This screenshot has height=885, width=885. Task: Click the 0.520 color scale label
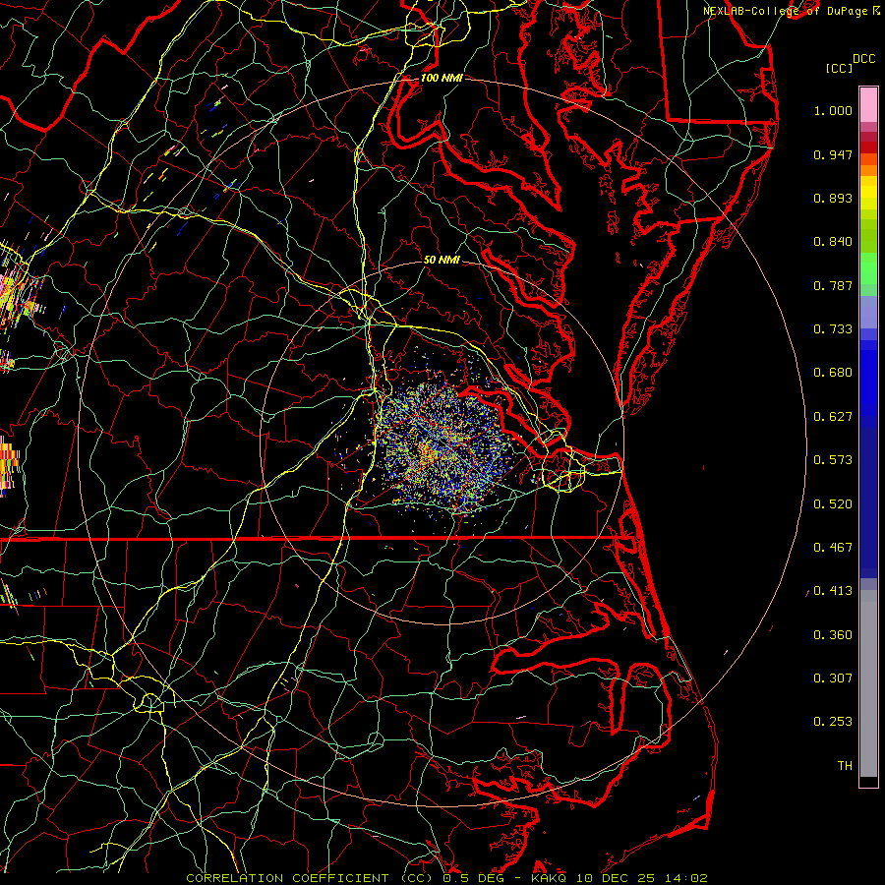tap(833, 504)
